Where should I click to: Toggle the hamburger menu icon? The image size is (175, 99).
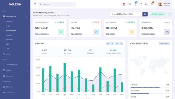point(35,4)
